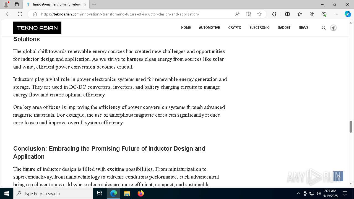Open Immersive Reader view
Screen dimensions: 354x199
tap(248, 14)
